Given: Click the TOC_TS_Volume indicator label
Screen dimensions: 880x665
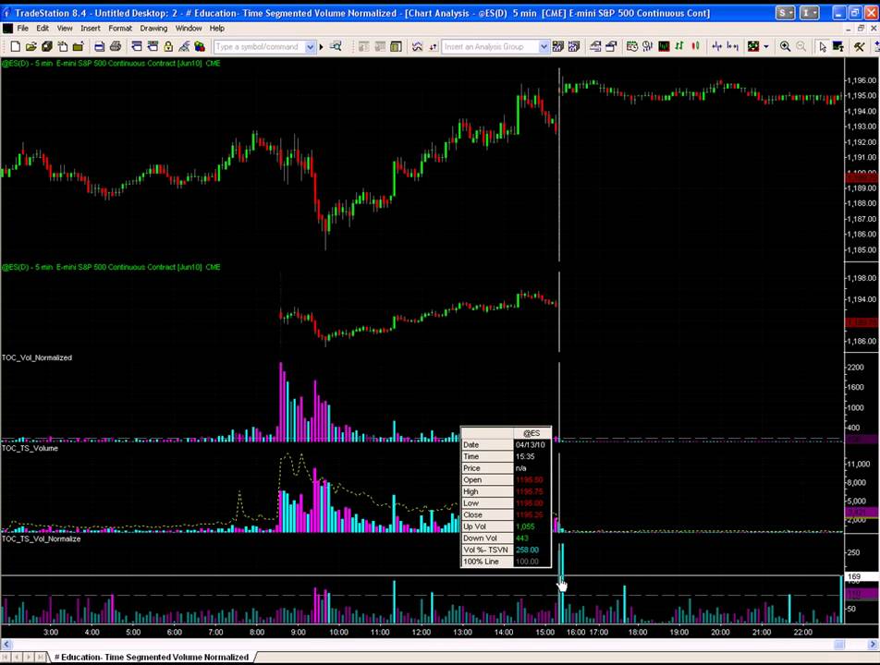Looking at the screenshot, I should 30,448.
